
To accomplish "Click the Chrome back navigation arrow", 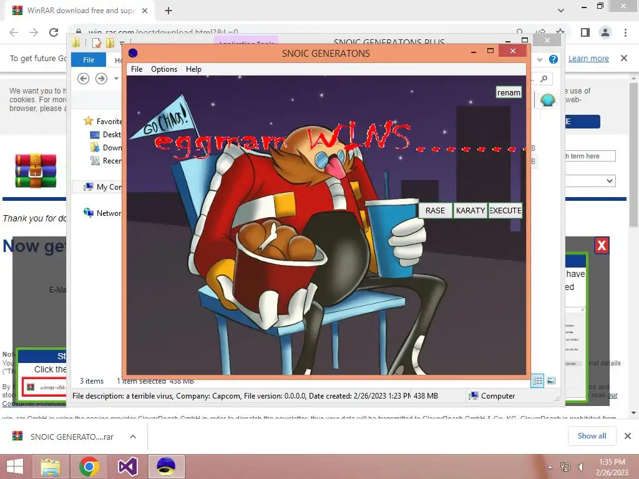I will (x=14, y=32).
